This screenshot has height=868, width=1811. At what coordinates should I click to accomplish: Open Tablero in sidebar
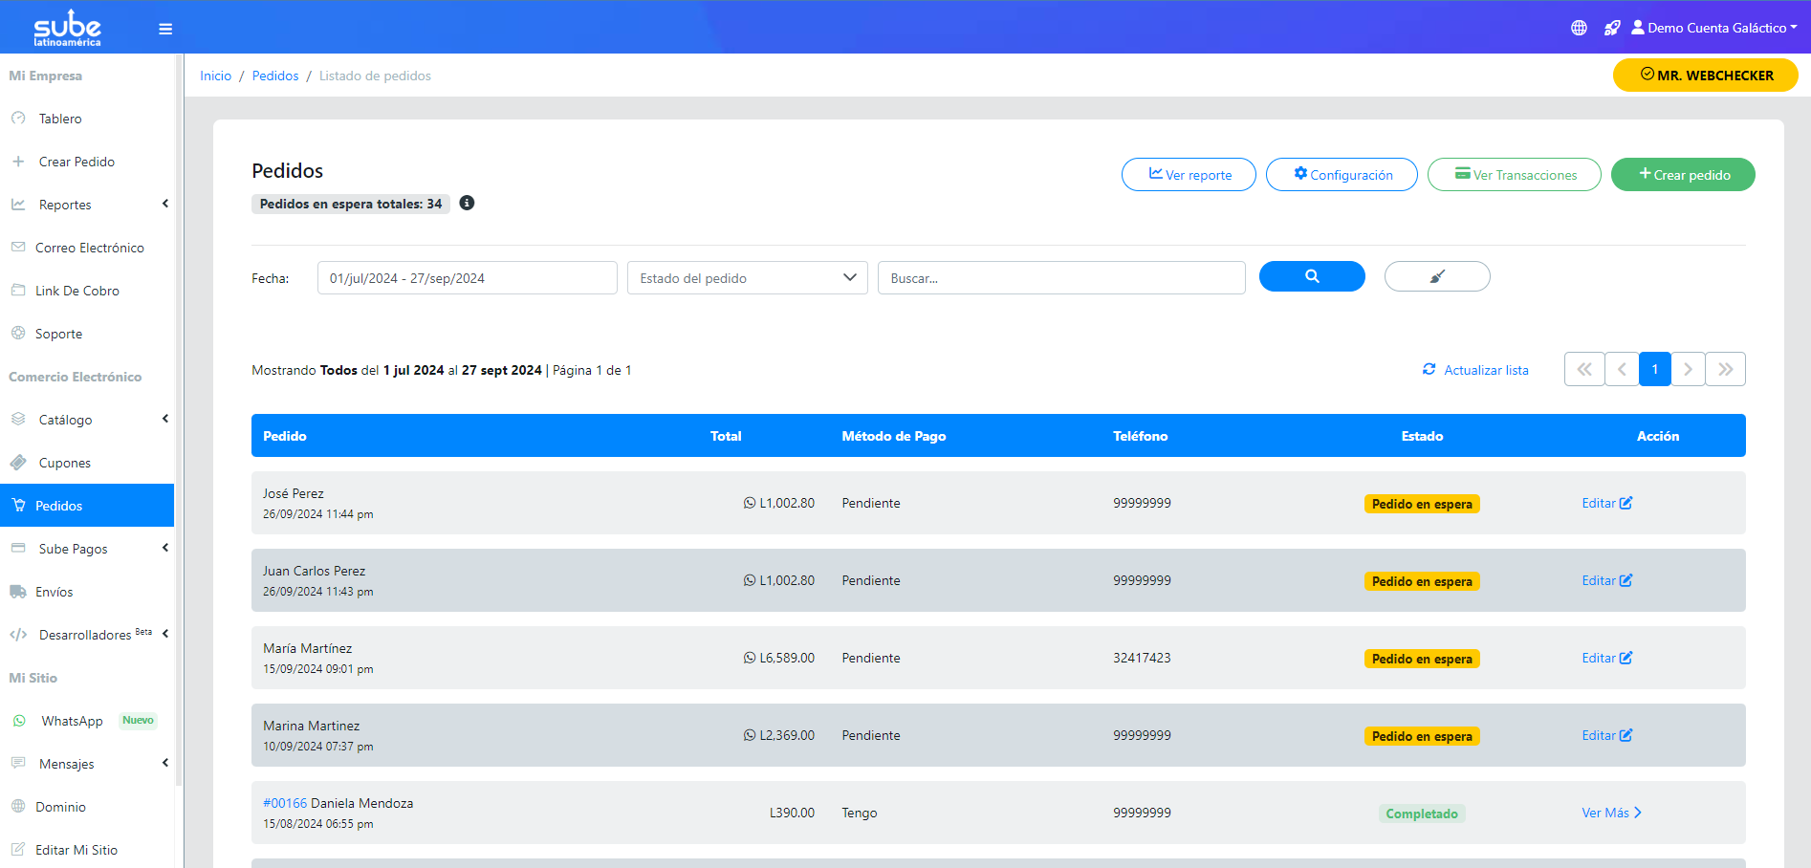(x=87, y=119)
